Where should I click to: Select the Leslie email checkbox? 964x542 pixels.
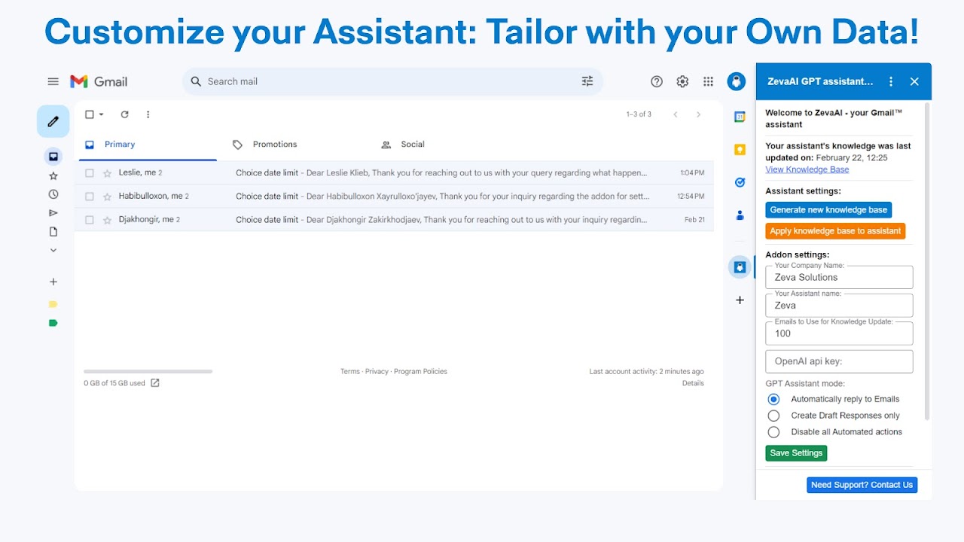click(90, 173)
